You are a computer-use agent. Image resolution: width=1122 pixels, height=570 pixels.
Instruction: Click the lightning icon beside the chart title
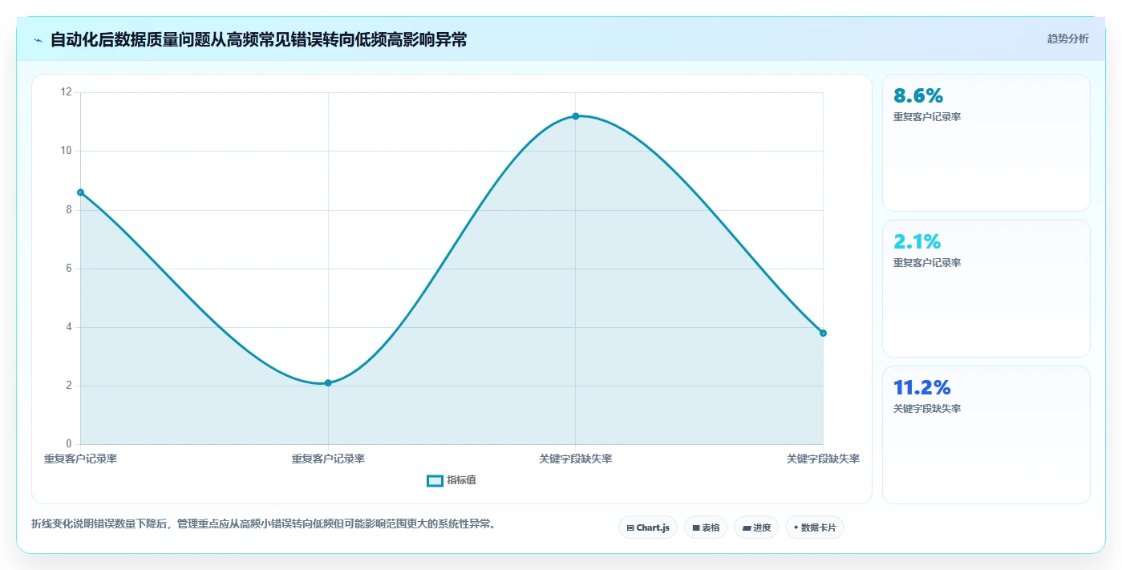pyautogui.click(x=38, y=40)
